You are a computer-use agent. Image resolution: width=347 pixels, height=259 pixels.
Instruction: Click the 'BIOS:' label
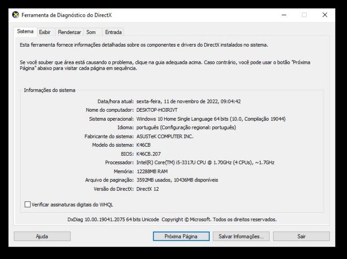[x=127, y=154]
